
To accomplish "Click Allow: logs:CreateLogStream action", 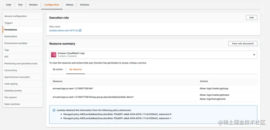I will (215, 95).
